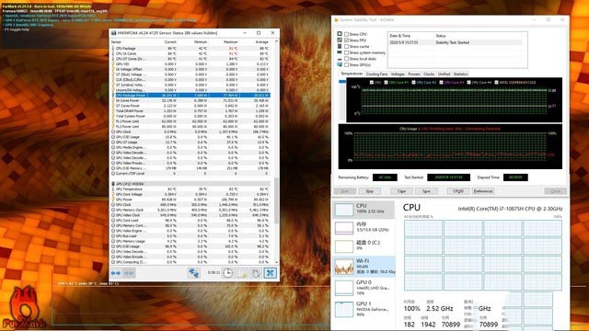
Task: Click the Maximum column header in HWiNFO
Action: [231, 42]
